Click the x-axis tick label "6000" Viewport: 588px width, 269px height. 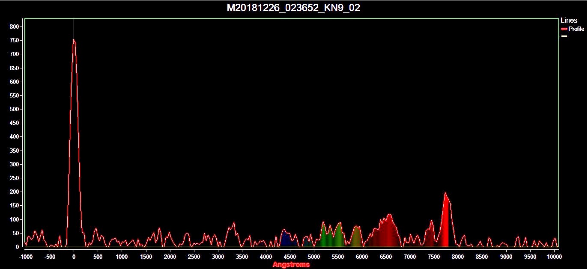tap(362, 257)
